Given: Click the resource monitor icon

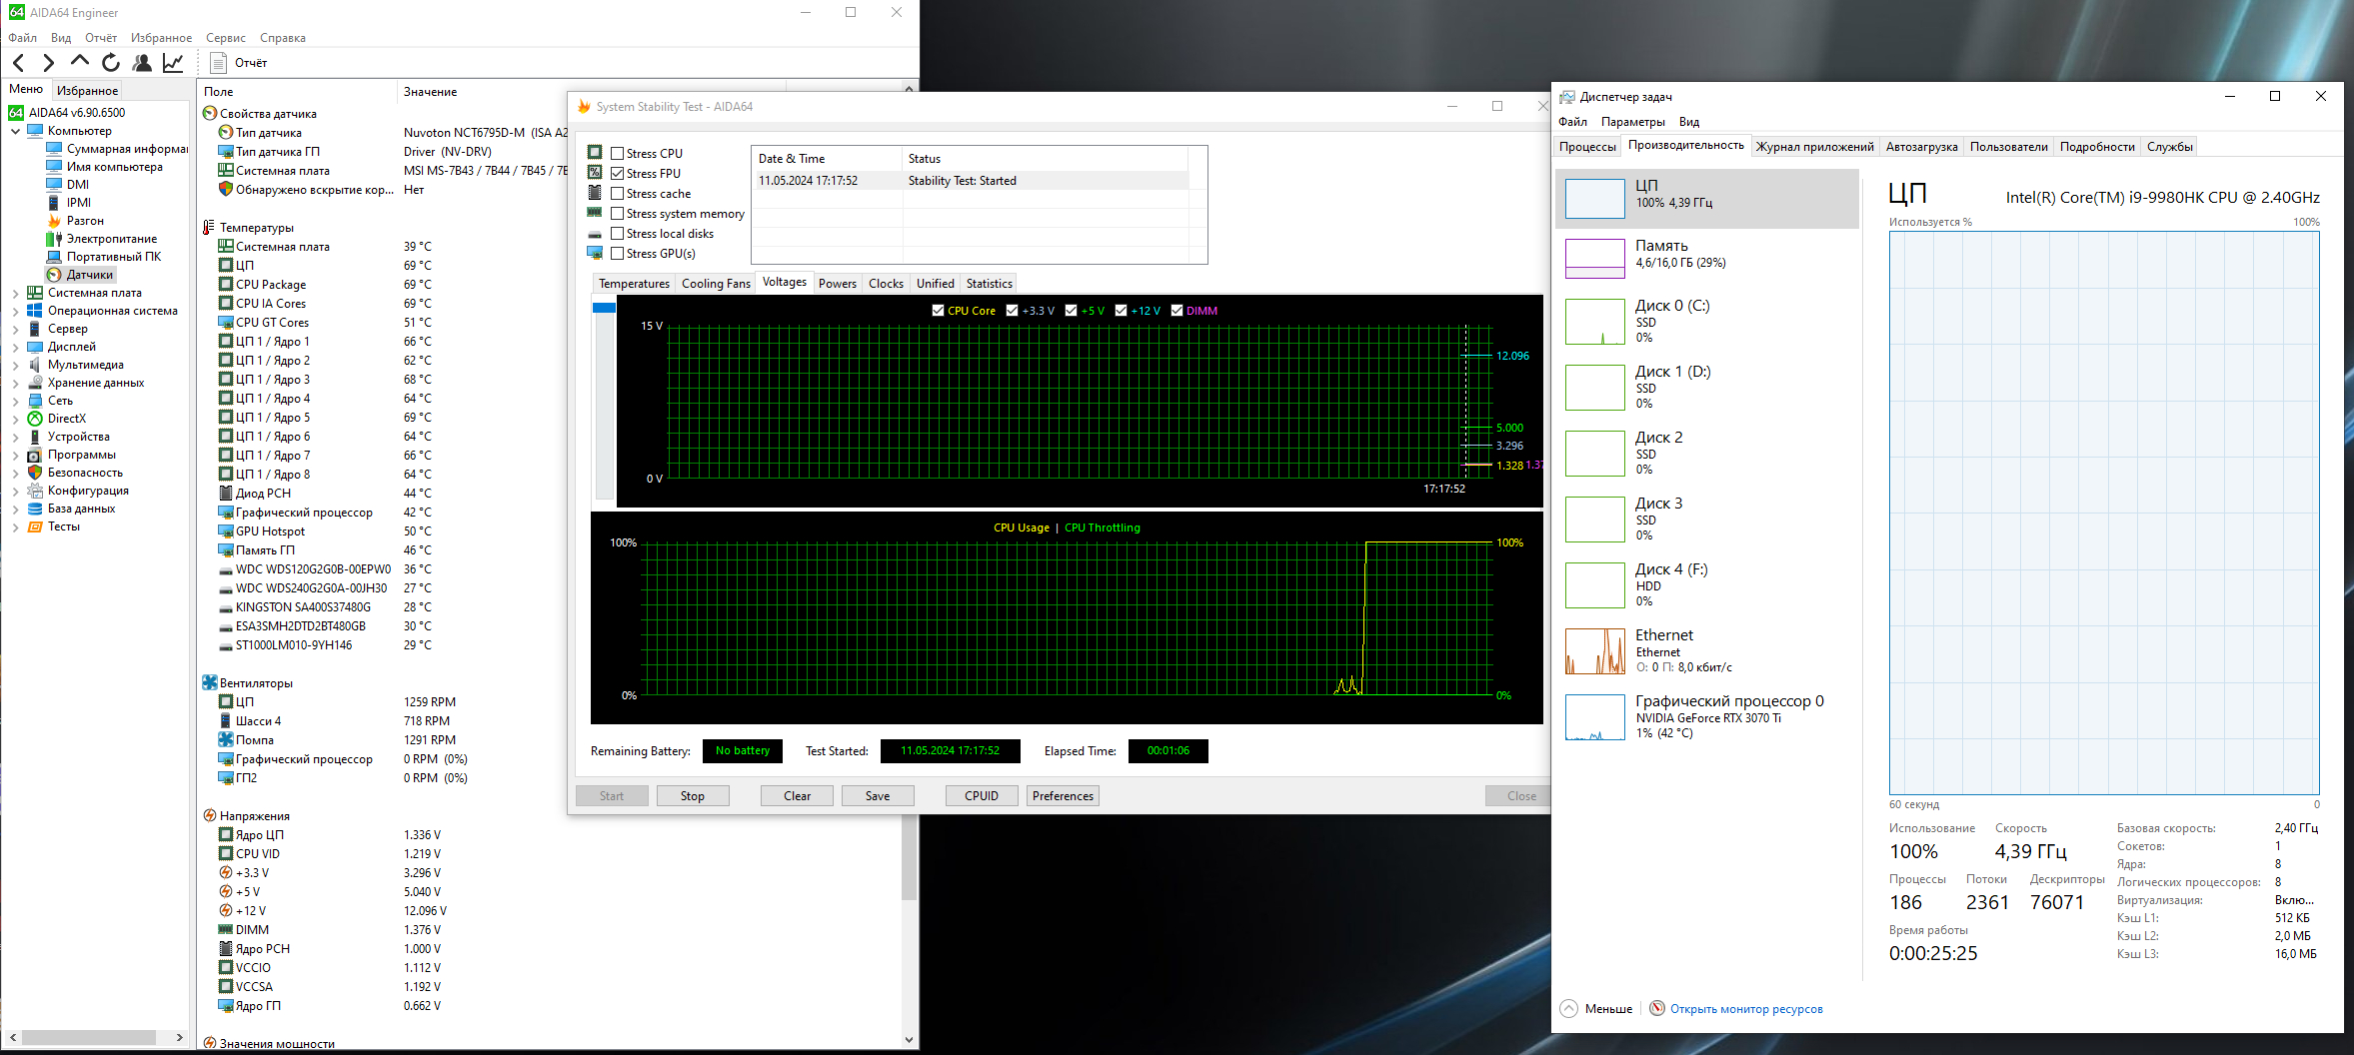Looking at the screenshot, I should click(1657, 1008).
